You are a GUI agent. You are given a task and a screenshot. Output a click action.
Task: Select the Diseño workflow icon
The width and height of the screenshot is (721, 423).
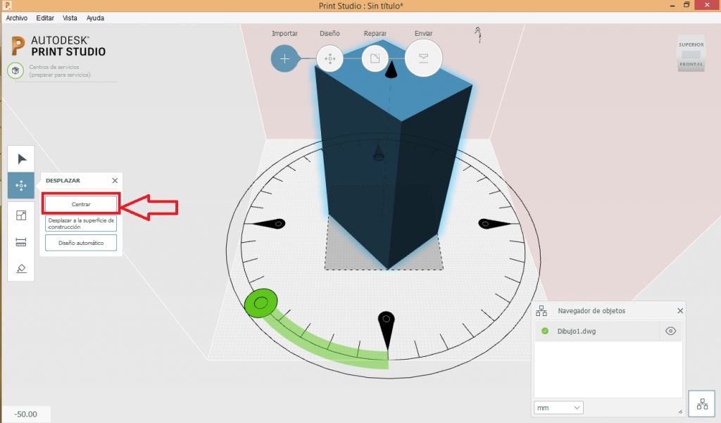[330, 58]
